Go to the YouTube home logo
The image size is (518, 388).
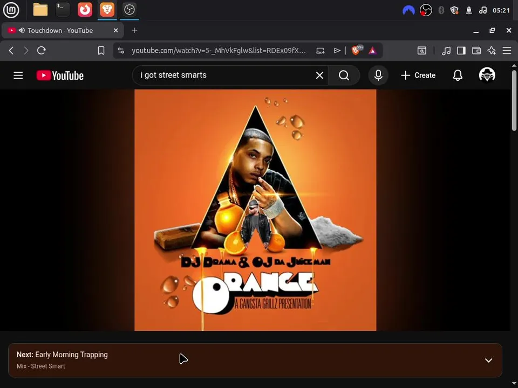pyautogui.click(x=60, y=75)
